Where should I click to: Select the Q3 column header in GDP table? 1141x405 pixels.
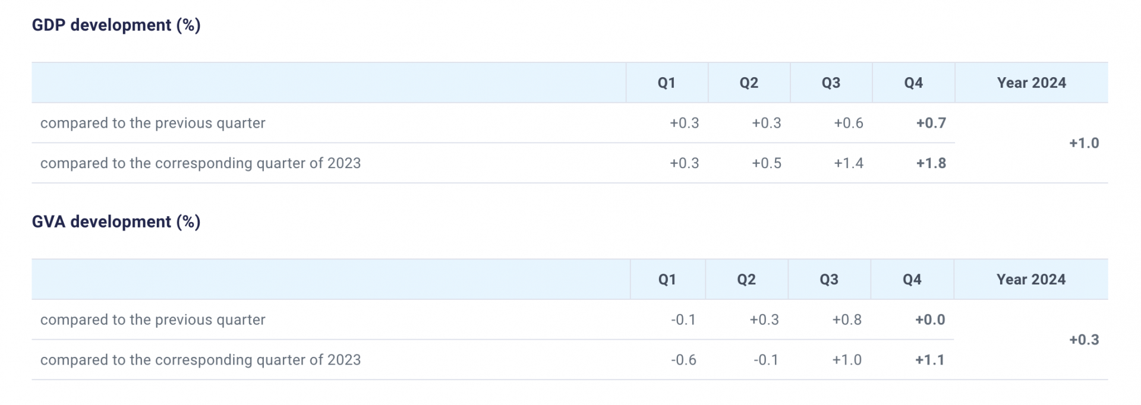point(831,83)
